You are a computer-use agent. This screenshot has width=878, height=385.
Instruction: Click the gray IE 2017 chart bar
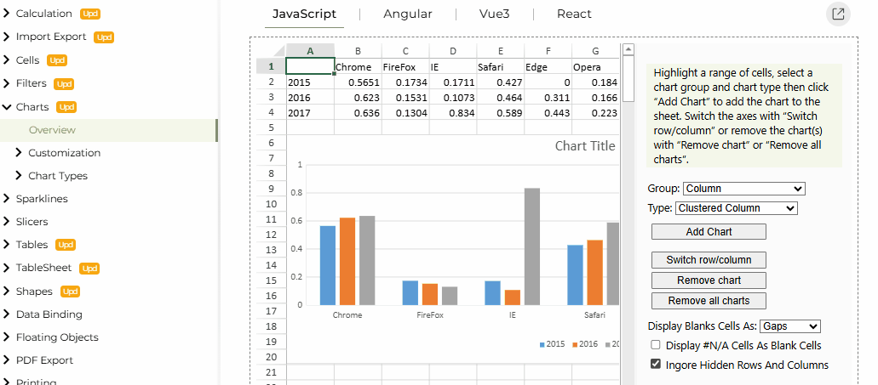pos(531,246)
